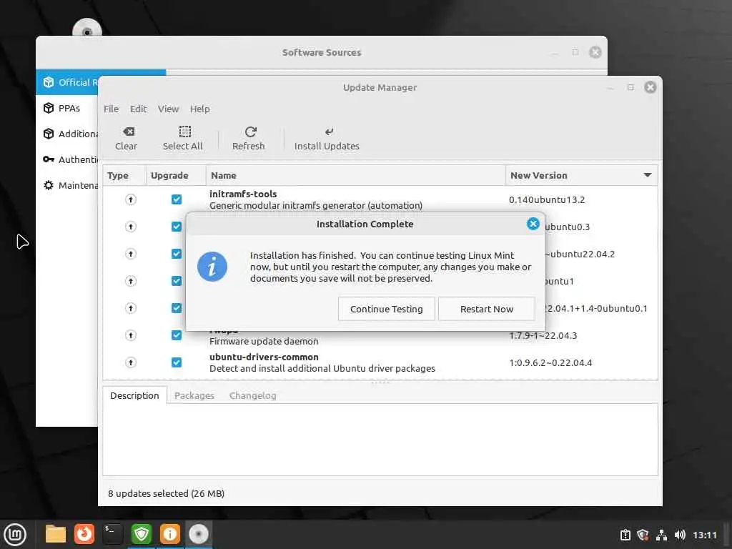Open Maintenance gear icon in Software Sources
This screenshot has width=732, height=549.
pyautogui.click(x=49, y=185)
